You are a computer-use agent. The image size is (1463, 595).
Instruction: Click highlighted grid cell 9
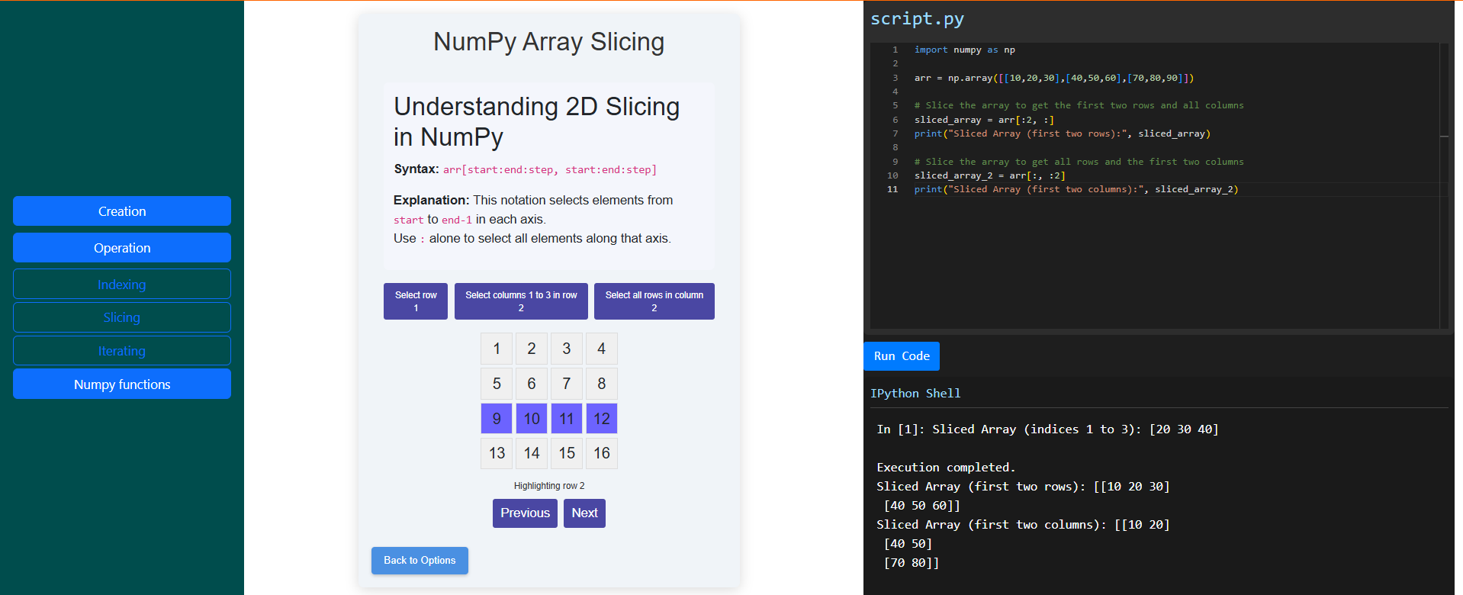pos(497,419)
